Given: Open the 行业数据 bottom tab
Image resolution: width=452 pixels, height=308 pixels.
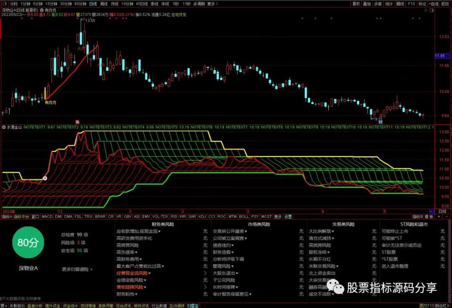Looking at the screenshot, I should pos(159,305).
